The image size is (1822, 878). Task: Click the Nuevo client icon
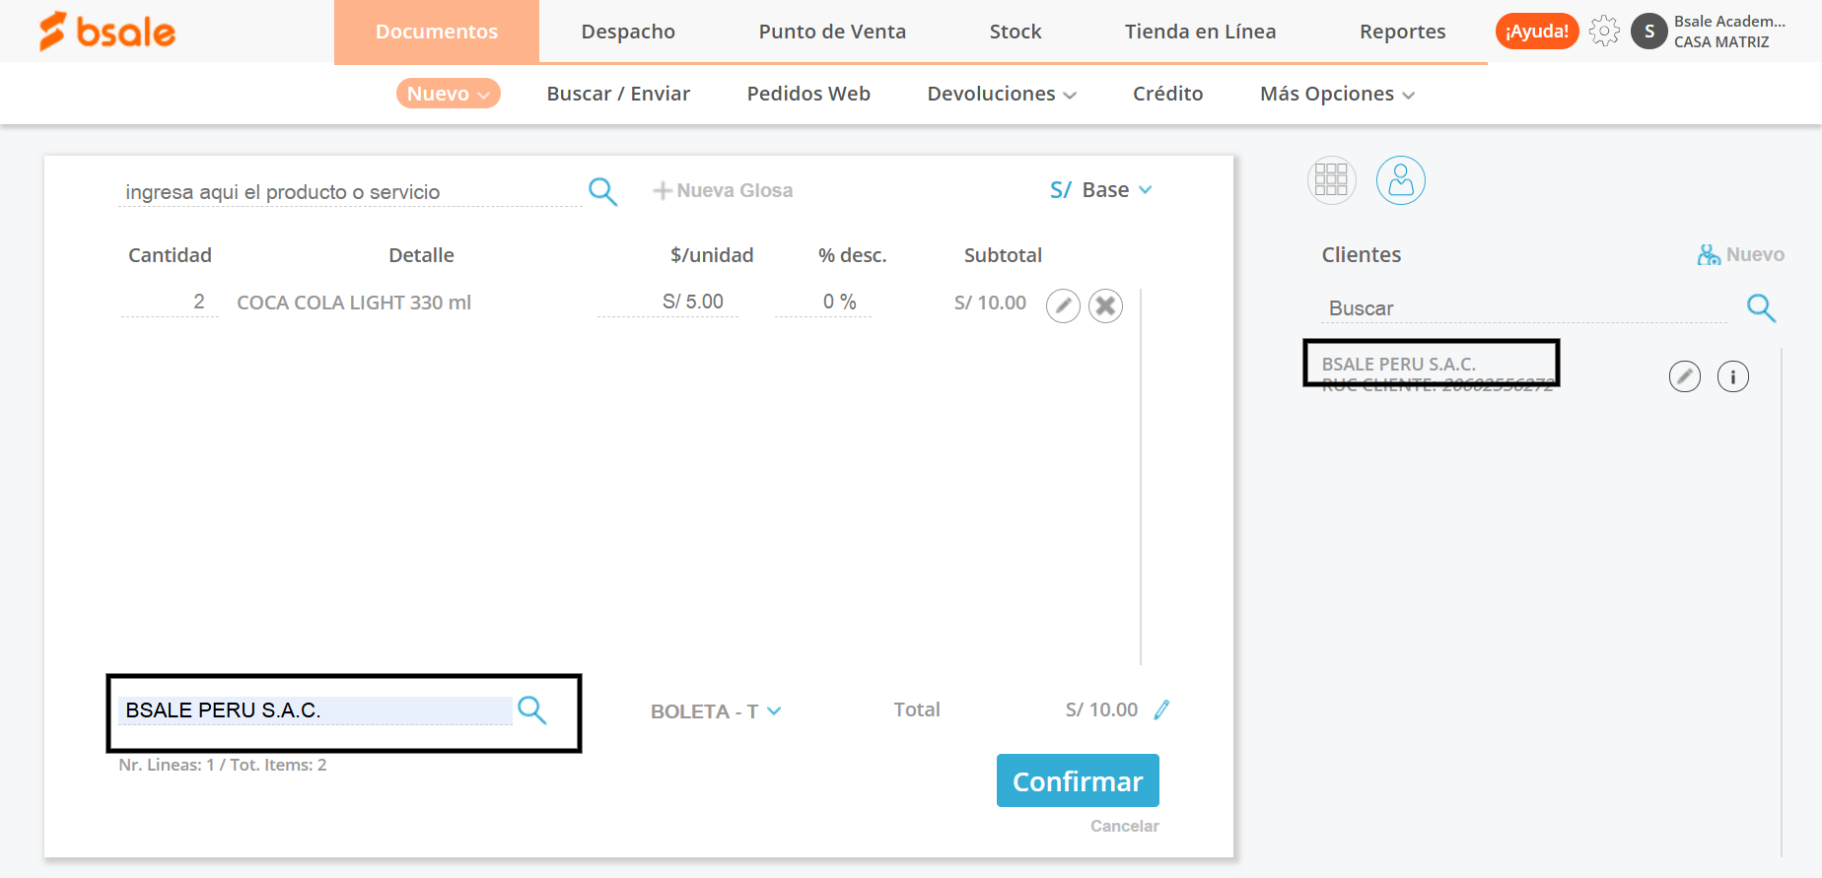pyautogui.click(x=1709, y=254)
